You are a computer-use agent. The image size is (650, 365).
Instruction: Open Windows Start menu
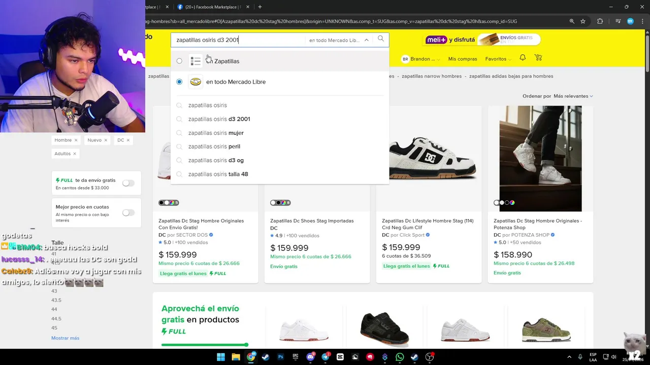(221, 357)
